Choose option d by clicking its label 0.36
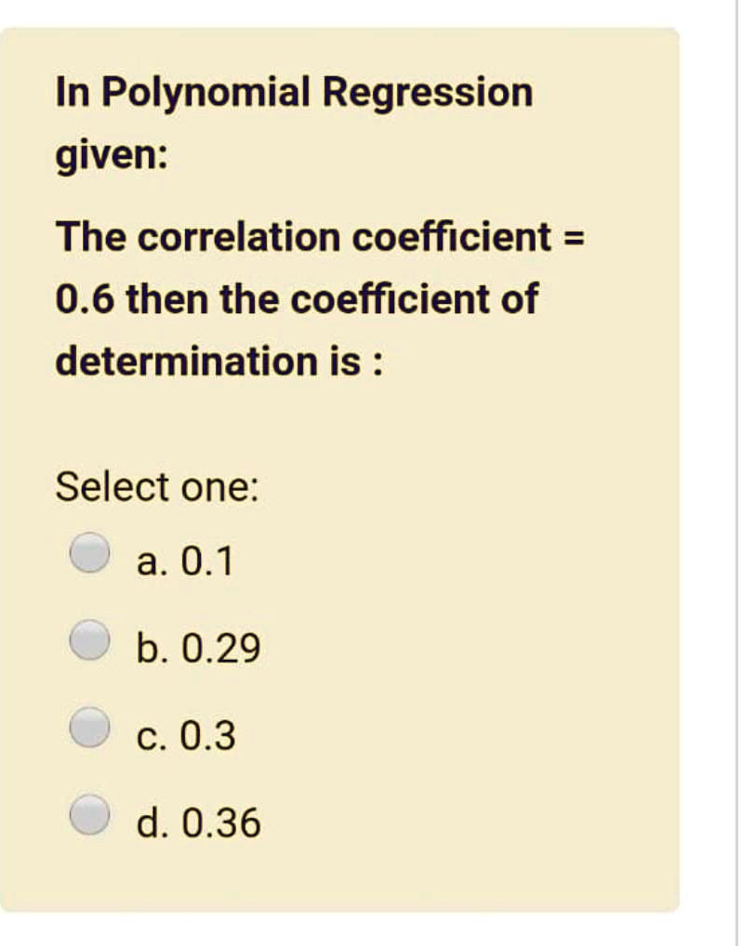Viewport: 742px width, 946px height. tap(224, 822)
